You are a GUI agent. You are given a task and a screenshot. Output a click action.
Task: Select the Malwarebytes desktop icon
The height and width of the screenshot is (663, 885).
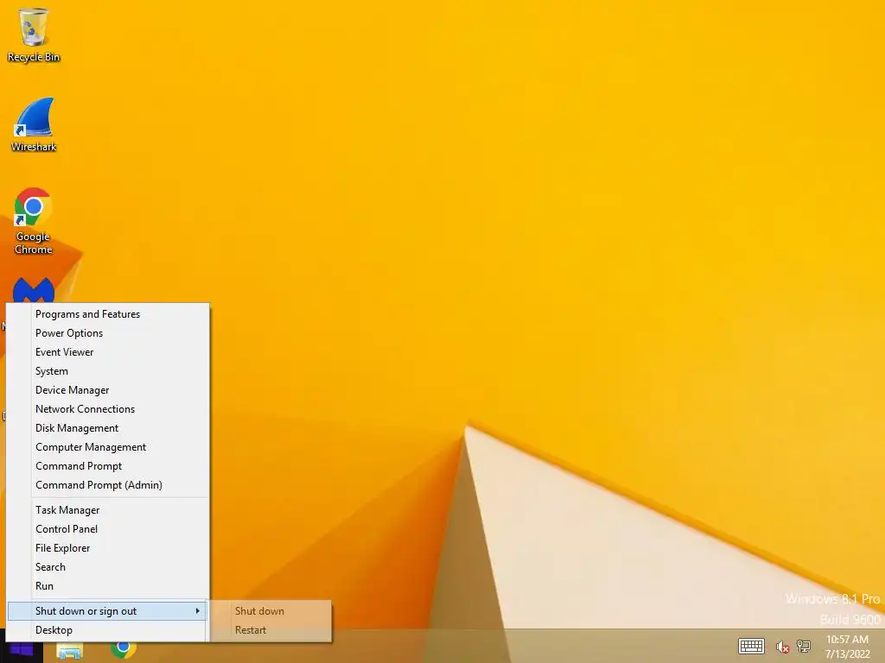pos(34,290)
